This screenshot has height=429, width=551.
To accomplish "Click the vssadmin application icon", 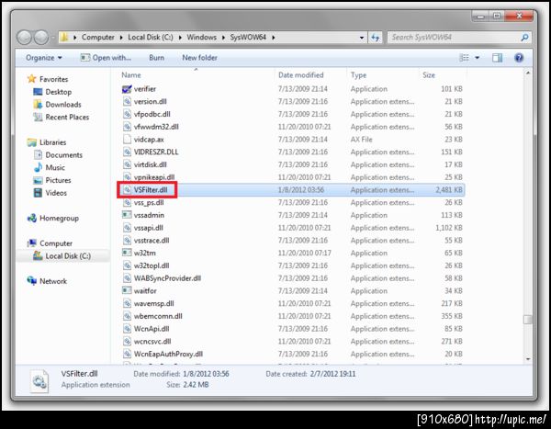I will coord(127,215).
